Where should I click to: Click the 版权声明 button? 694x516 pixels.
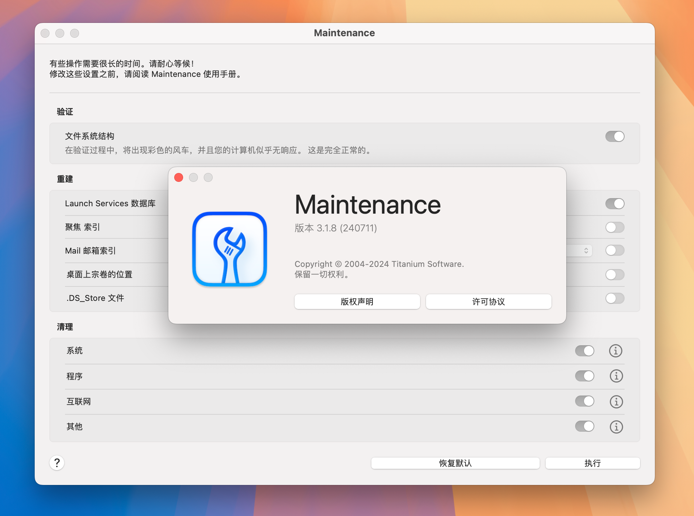[357, 302]
